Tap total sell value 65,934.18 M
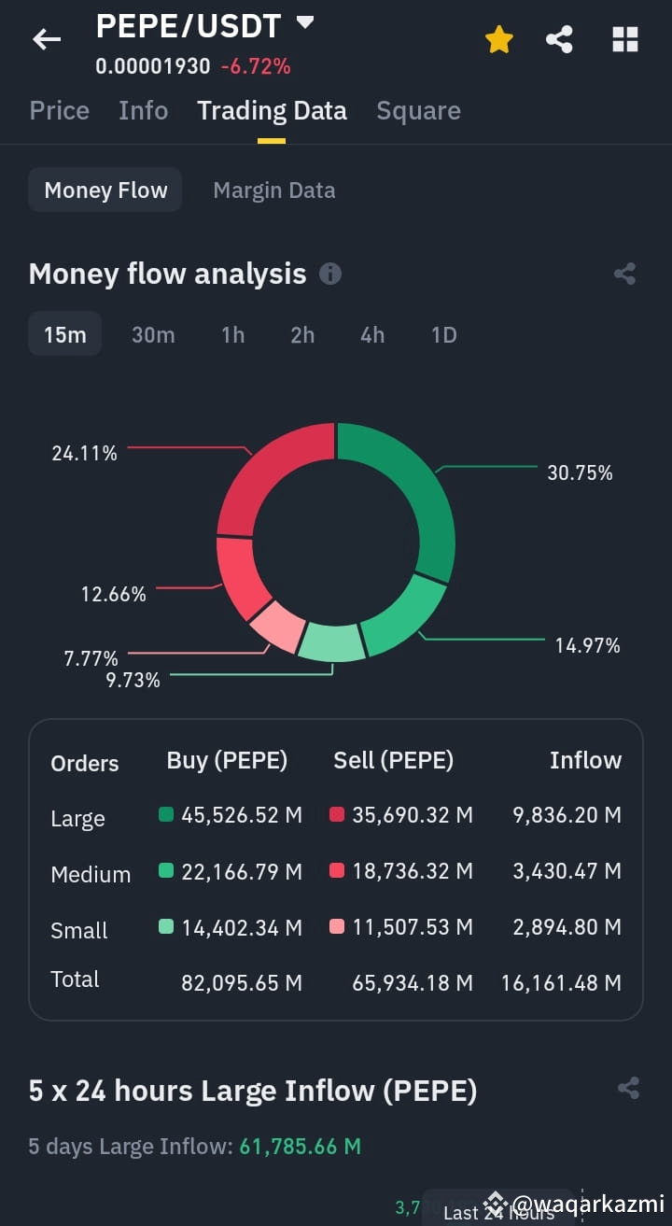 click(413, 982)
